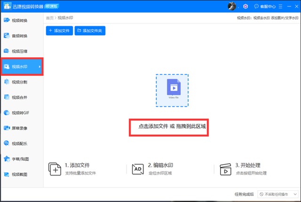Image resolution: width=301 pixels, height=202 pixels.
Task: Select 视频配乐 video soundtrack tool
Action: pos(19,143)
